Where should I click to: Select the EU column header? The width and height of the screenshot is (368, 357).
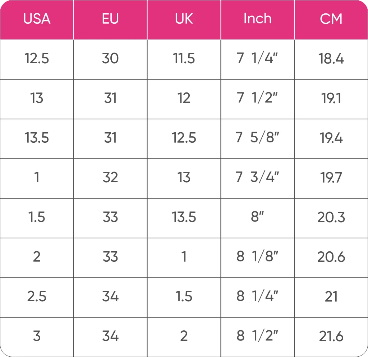coord(110,19)
